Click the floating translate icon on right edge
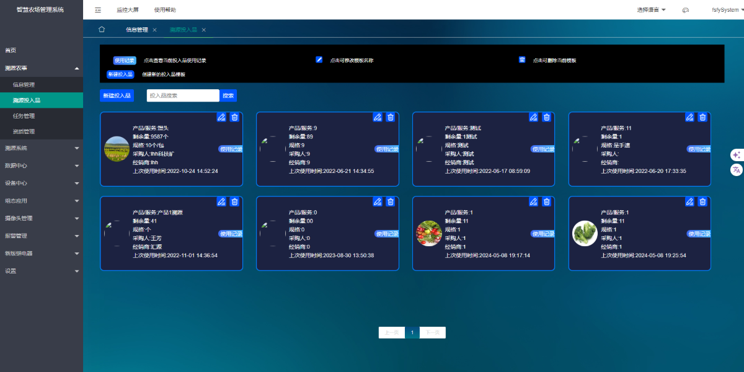This screenshot has height=372, width=744. tap(737, 169)
